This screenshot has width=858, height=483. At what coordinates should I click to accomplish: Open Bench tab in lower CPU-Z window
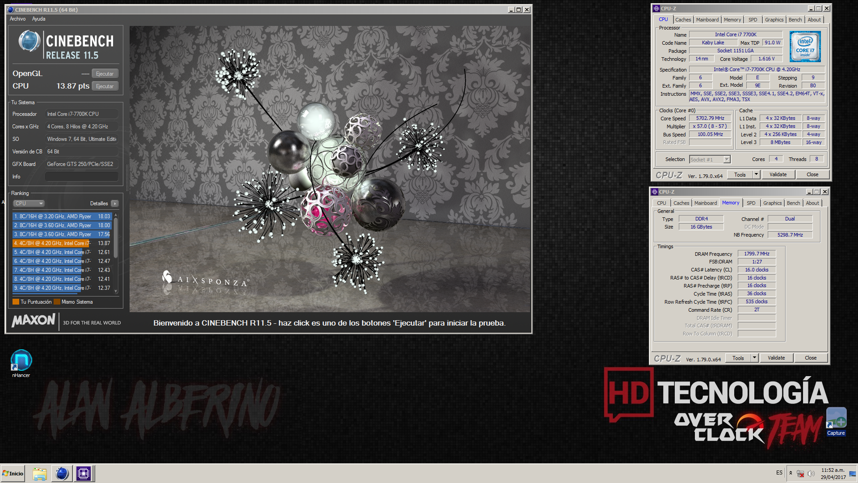point(793,203)
